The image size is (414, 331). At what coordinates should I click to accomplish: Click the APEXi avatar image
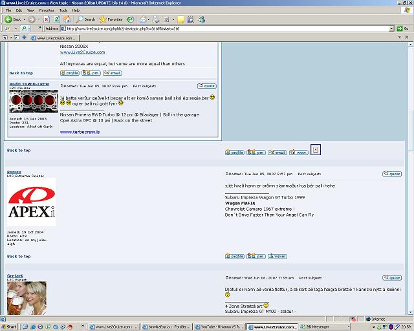pos(31,202)
